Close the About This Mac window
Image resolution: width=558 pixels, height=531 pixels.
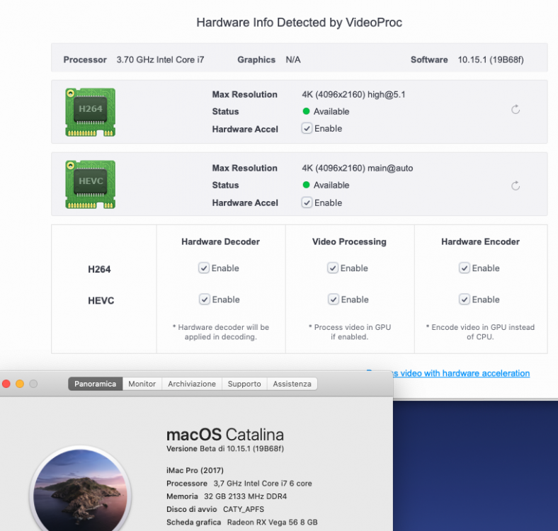(6, 384)
